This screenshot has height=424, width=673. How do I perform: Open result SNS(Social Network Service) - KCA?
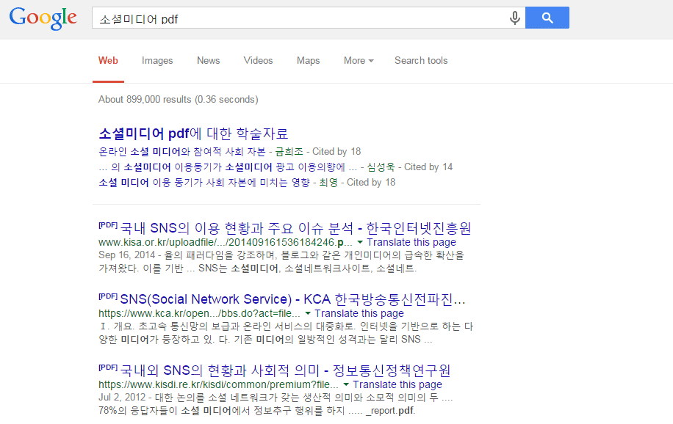[x=292, y=299]
